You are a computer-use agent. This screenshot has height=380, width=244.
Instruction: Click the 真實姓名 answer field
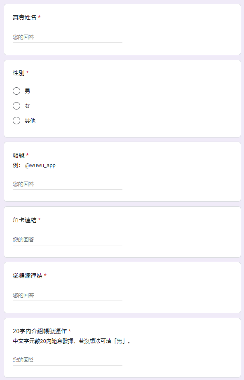coord(68,37)
